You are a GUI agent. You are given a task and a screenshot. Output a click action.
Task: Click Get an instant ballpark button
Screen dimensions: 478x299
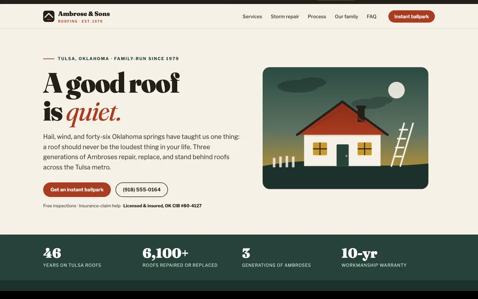coord(77,189)
